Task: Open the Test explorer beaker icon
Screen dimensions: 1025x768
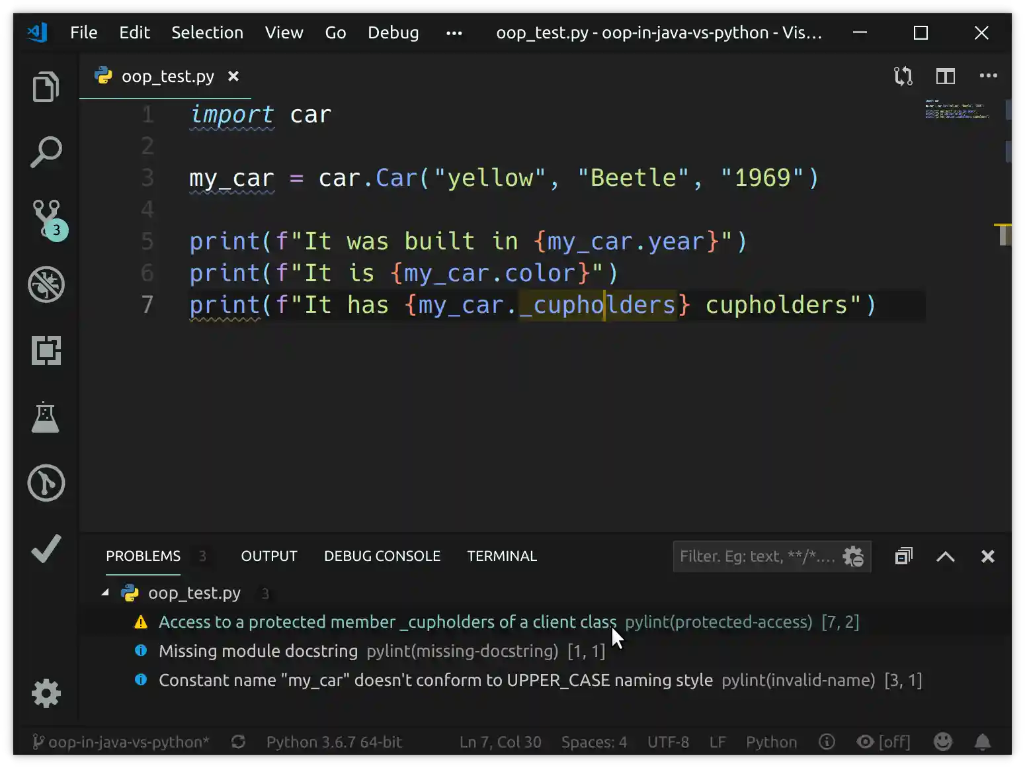Action: click(46, 417)
